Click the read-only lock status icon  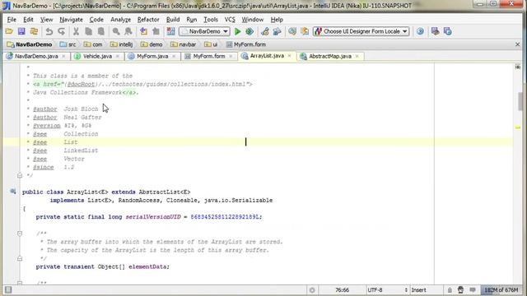point(450,290)
